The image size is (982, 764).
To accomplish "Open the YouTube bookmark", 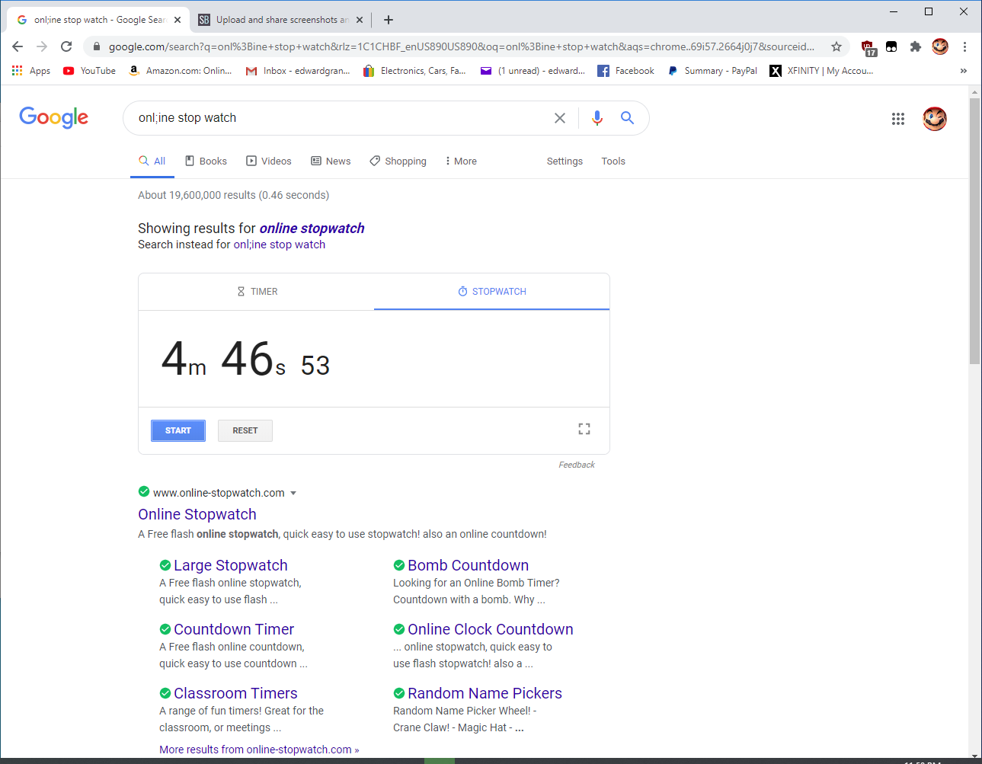I will pyautogui.click(x=90, y=71).
